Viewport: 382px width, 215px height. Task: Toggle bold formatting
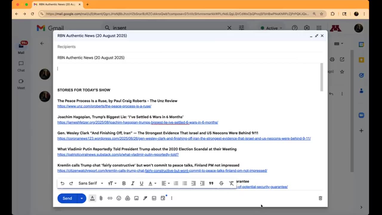click(x=124, y=183)
